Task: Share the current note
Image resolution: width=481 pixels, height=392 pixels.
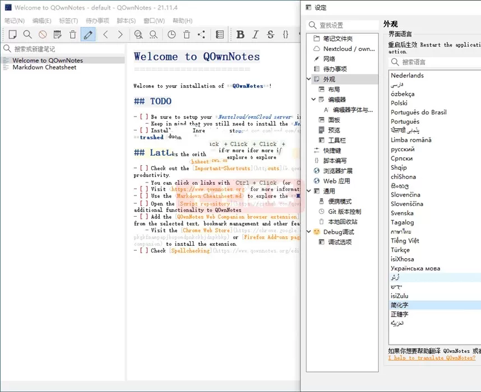Action: [x=202, y=34]
